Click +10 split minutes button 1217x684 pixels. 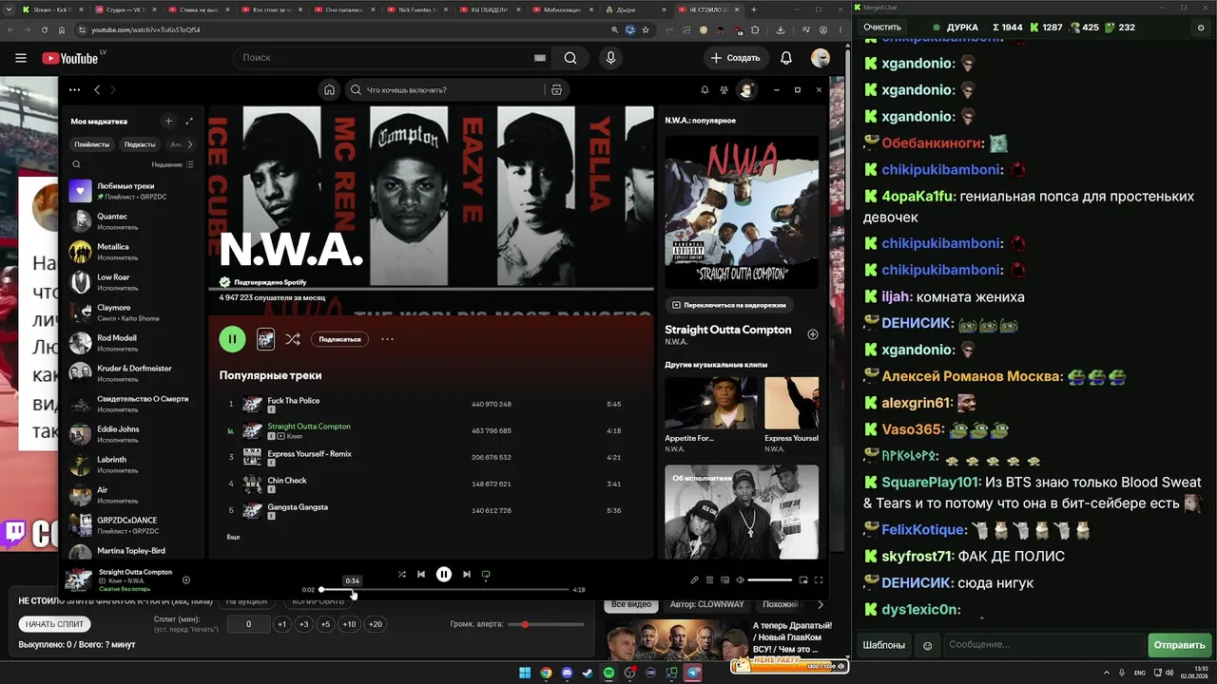(x=349, y=624)
